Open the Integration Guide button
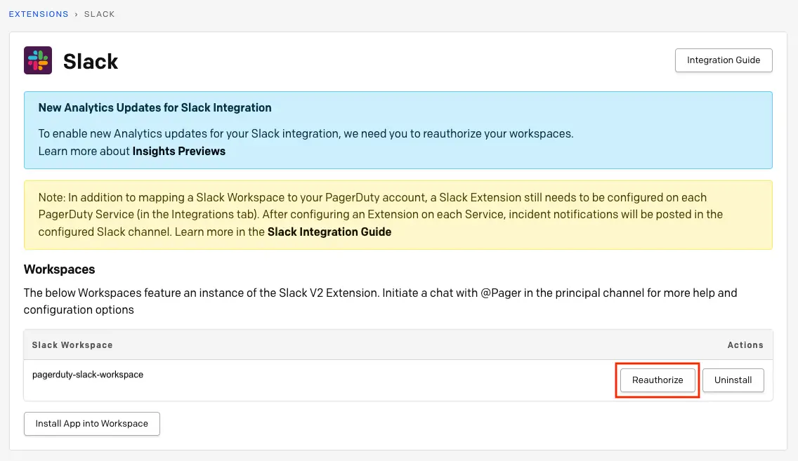The width and height of the screenshot is (798, 461). pos(723,60)
